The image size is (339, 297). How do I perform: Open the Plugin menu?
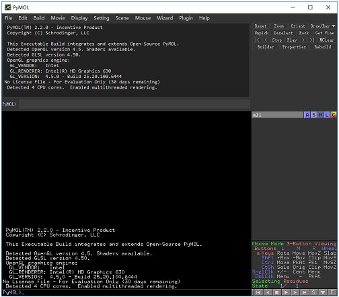click(x=186, y=18)
